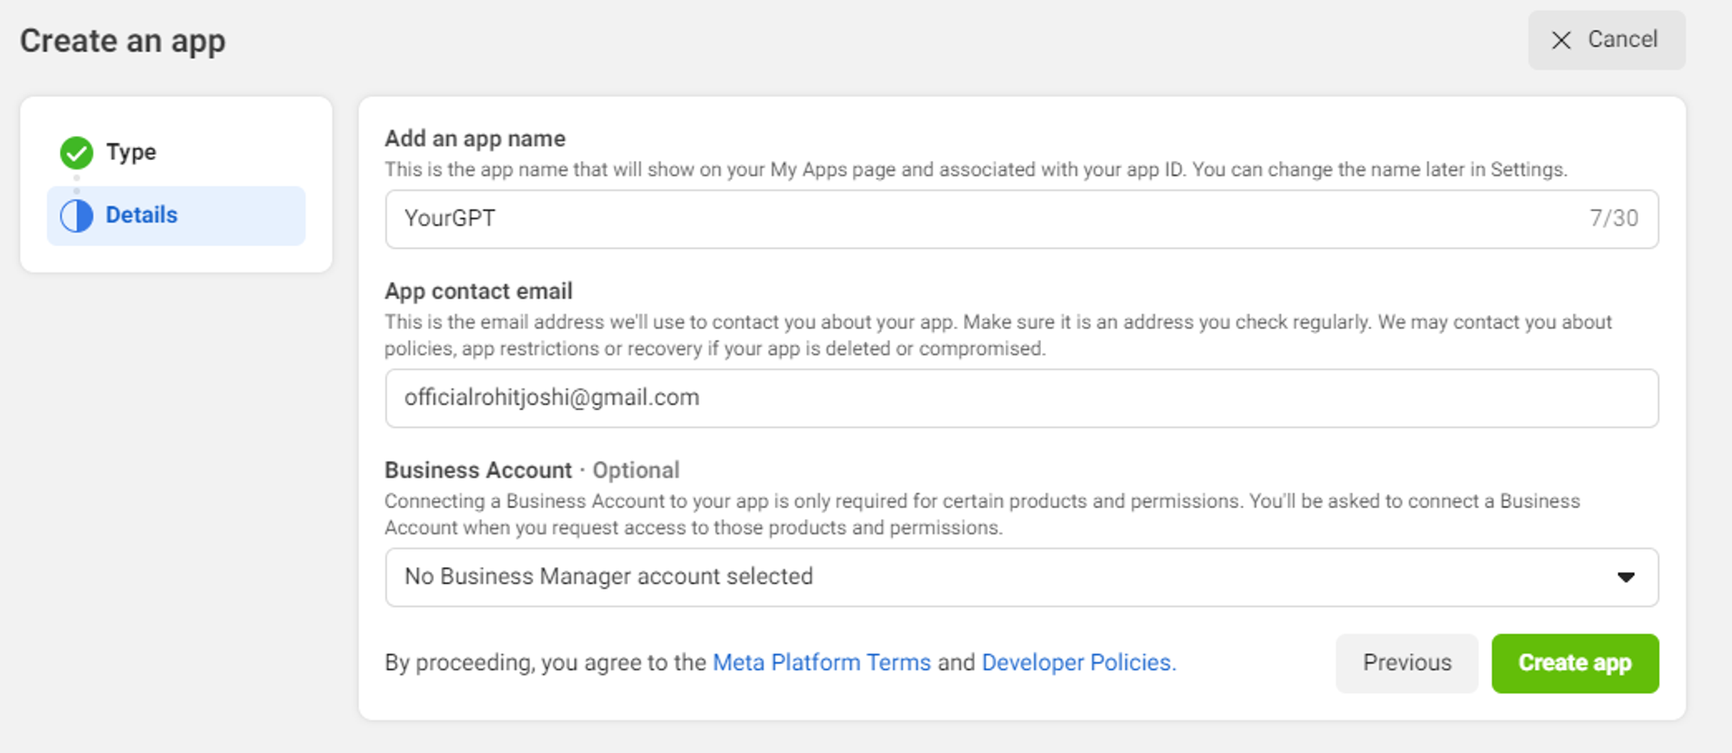Click the 'Business Account' heading text
This screenshot has height=753, width=1732.
click(478, 471)
